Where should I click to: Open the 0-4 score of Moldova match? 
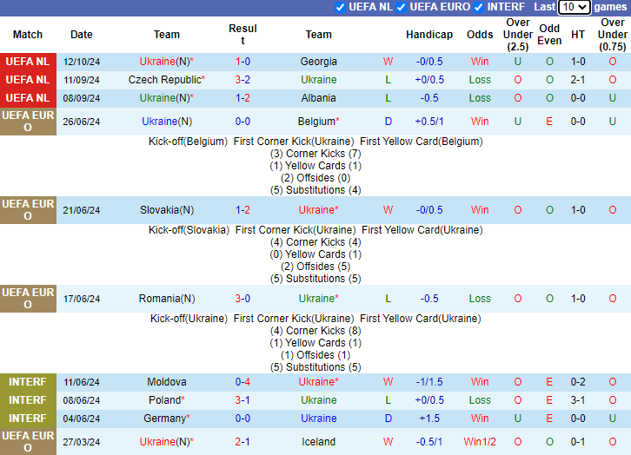[242, 382]
